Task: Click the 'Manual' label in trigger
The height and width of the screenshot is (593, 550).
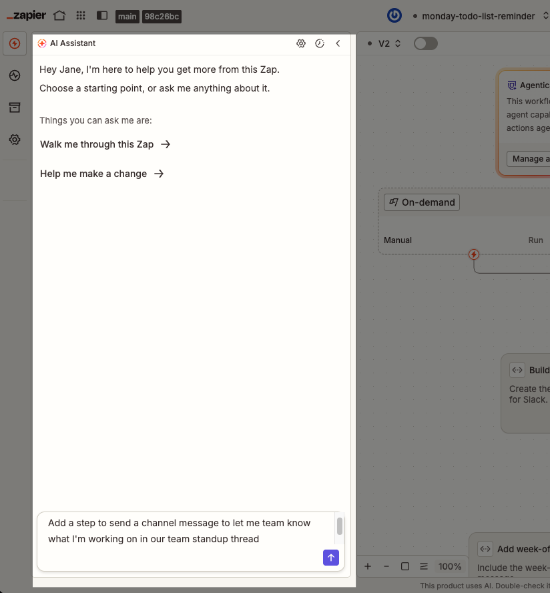Action: click(x=398, y=240)
